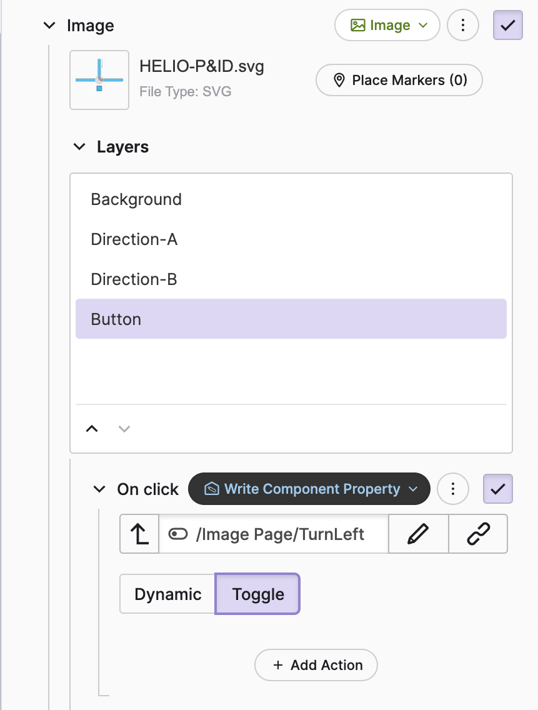Click the HELIO-P&ID.svg image thumbnail

point(99,80)
